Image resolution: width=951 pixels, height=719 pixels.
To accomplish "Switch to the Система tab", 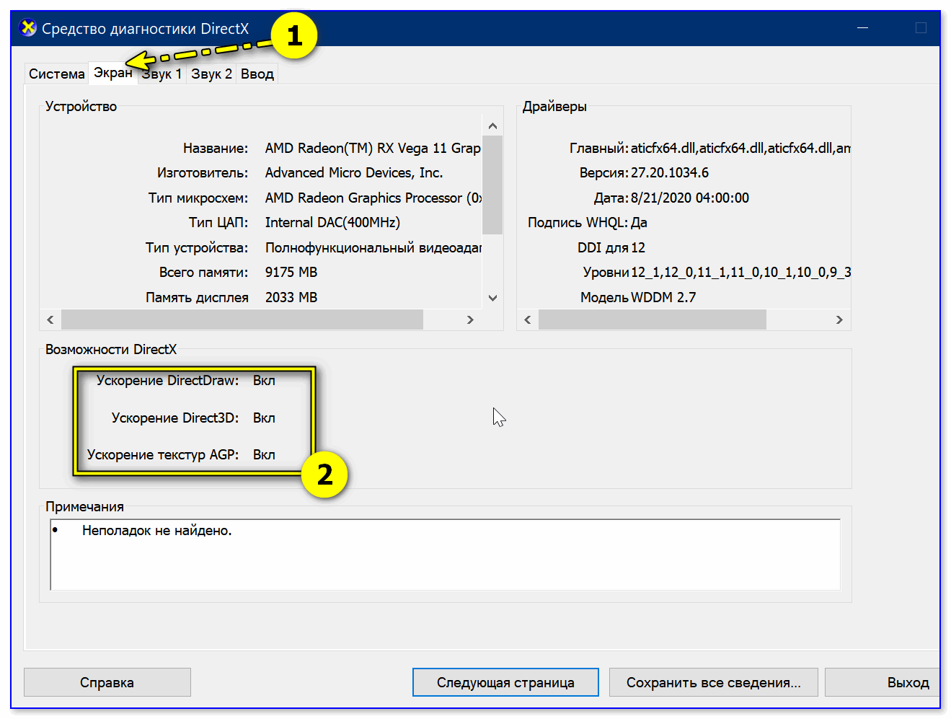I will click(57, 74).
